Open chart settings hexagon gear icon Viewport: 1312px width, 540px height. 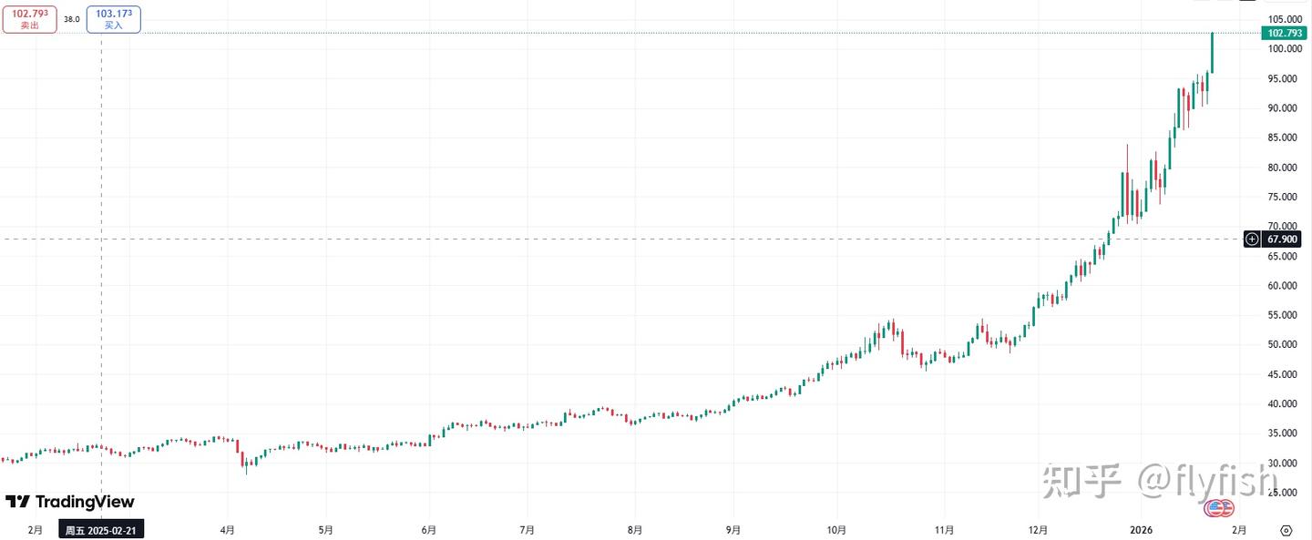pos(1286,530)
